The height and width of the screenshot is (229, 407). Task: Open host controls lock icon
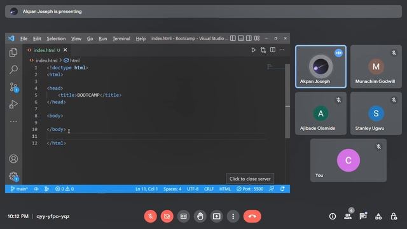pyautogui.click(x=394, y=216)
